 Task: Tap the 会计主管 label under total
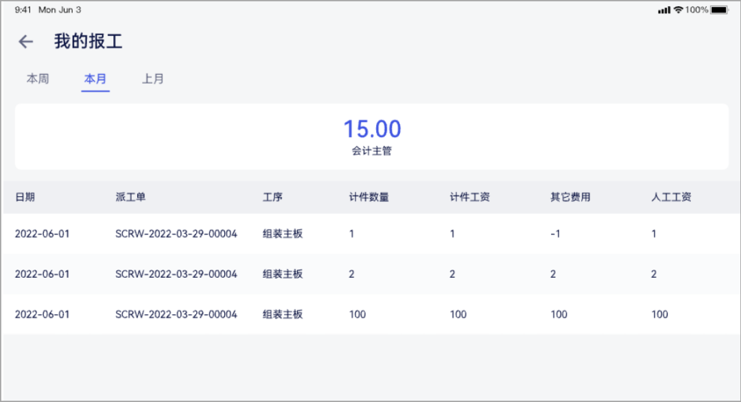tap(372, 151)
